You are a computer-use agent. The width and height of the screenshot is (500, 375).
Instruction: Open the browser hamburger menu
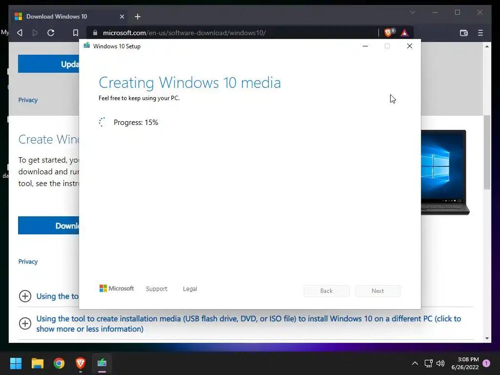pos(480,33)
